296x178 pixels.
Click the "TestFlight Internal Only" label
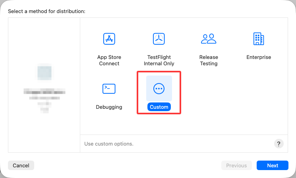[x=159, y=61]
